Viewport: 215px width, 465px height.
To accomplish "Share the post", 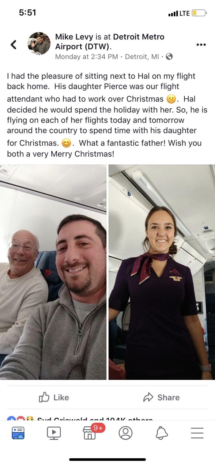I will coord(161,397).
